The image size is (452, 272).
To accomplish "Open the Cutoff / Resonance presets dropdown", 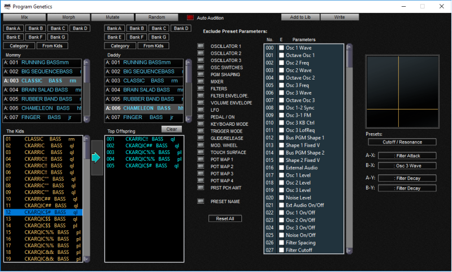I will pos(403,142).
